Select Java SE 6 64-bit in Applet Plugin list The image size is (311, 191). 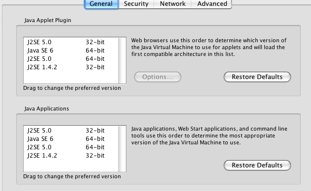pos(71,51)
